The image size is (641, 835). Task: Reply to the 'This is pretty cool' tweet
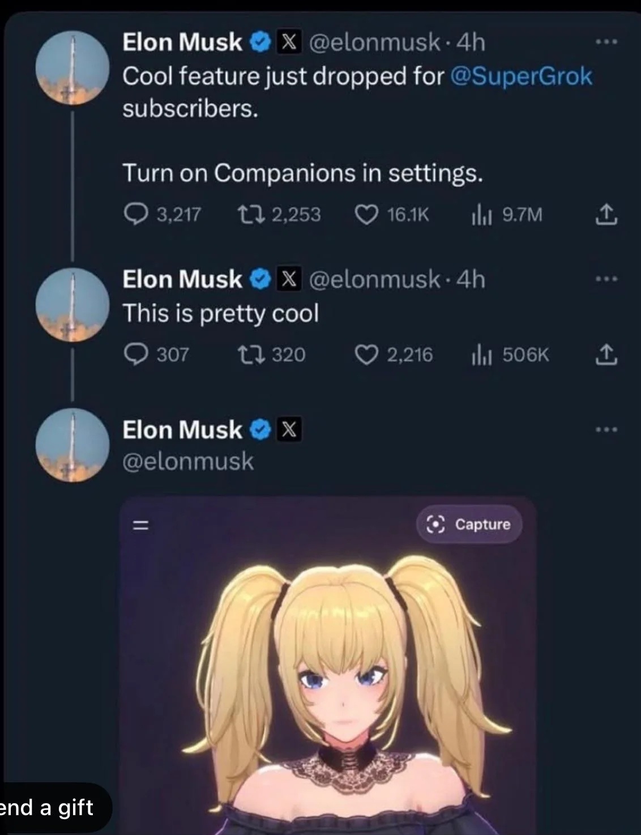(136, 355)
